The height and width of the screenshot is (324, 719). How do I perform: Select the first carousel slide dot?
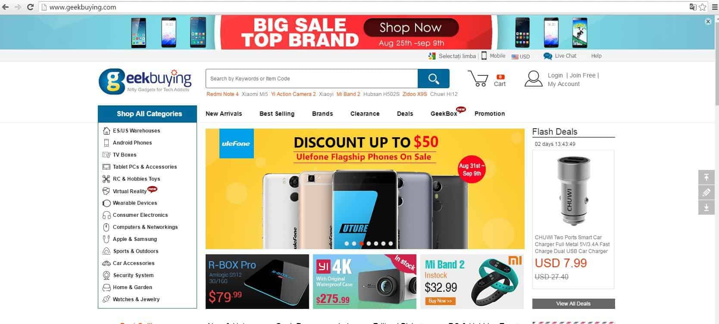click(x=347, y=244)
